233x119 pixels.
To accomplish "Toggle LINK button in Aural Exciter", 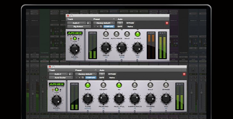I will click(57, 90).
